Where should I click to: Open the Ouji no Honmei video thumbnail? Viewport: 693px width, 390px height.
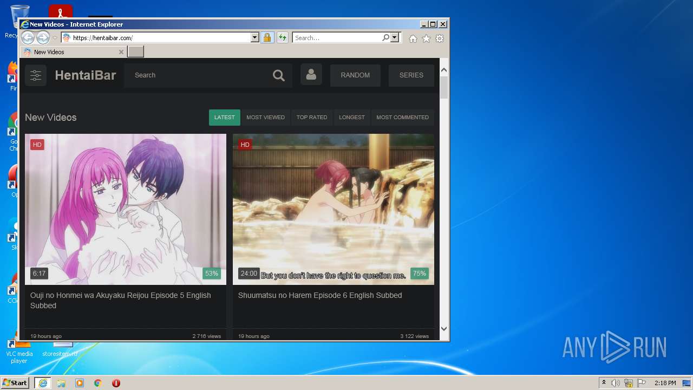[x=126, y=209]
